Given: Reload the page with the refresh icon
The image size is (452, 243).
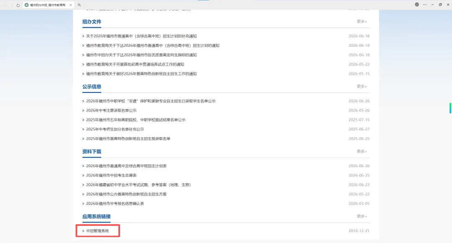Looking at the screenshot, I should pos(18,5).
